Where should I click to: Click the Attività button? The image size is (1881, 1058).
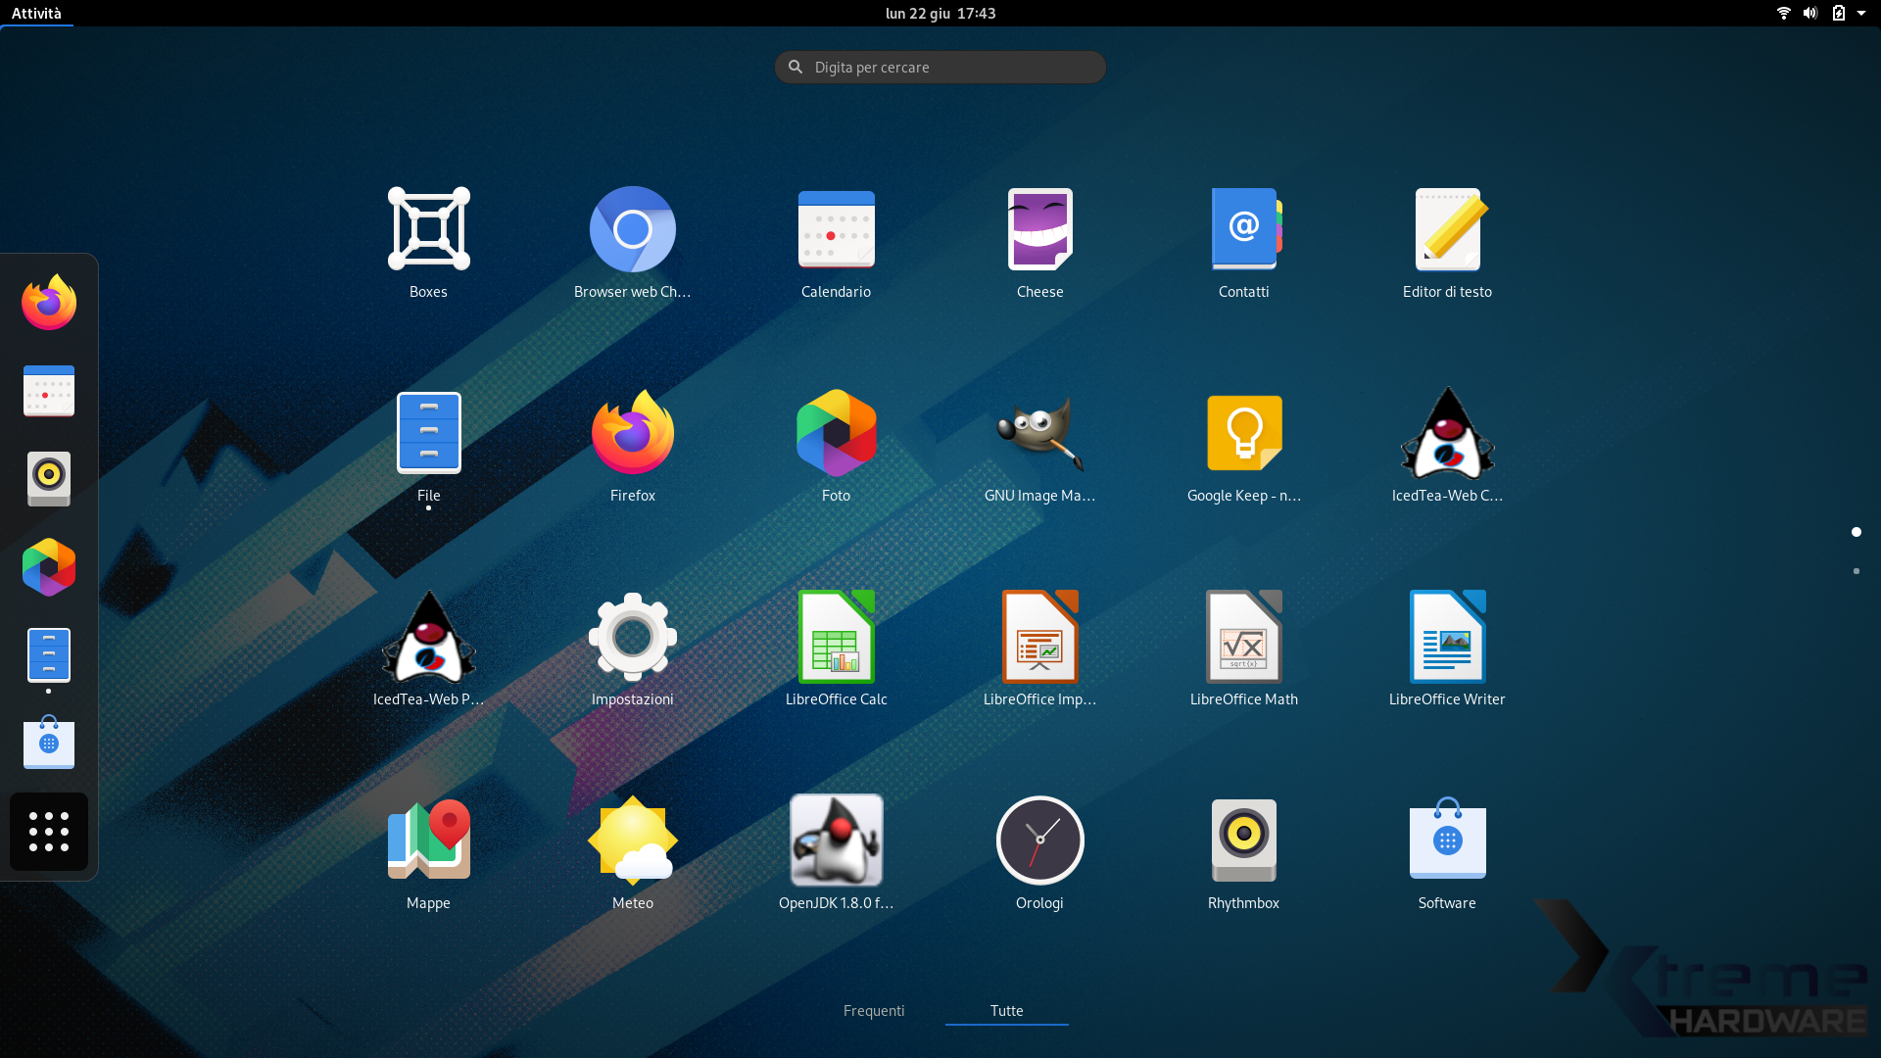pyautogui.click(x=36, y=14)
